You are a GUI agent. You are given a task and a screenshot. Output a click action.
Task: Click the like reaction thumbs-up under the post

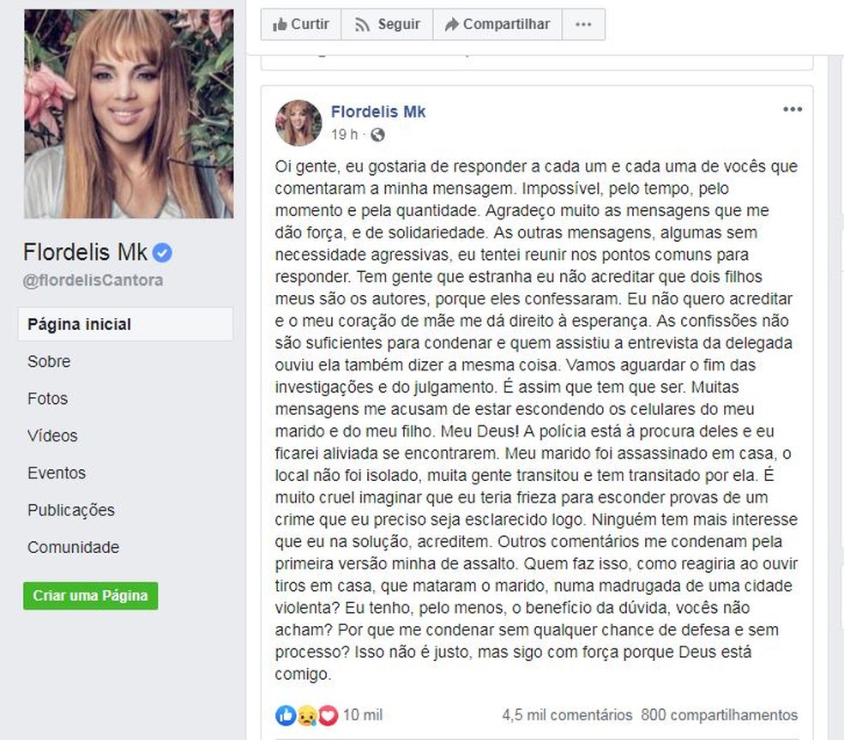click(x=285, y=715)
